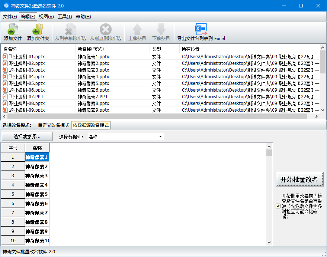Select data cell 神奇像素1
Image resolution: width=327 pixels, height=257 pixels.
37,157
